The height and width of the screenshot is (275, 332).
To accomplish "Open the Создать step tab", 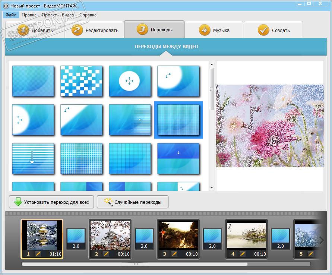I will (273, 30).
